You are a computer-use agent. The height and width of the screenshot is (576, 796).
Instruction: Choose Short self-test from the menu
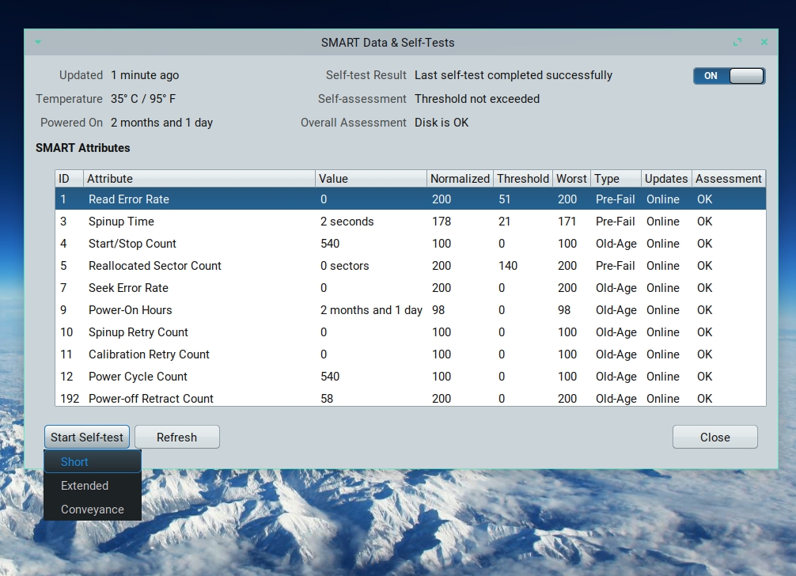click(92, 462)
